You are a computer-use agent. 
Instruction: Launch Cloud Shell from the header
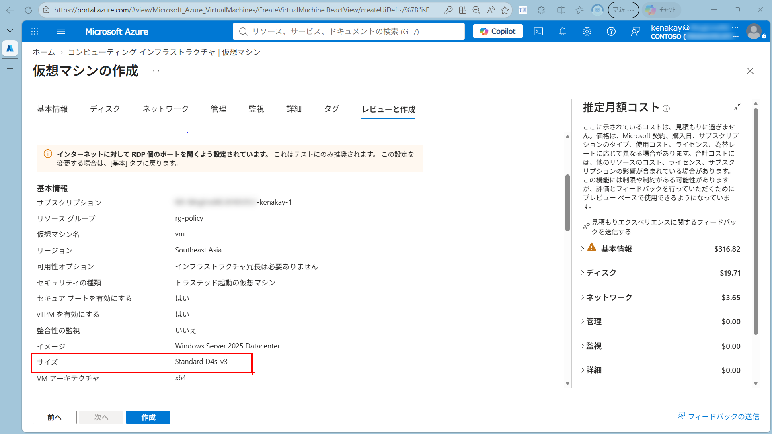point(538,31)
